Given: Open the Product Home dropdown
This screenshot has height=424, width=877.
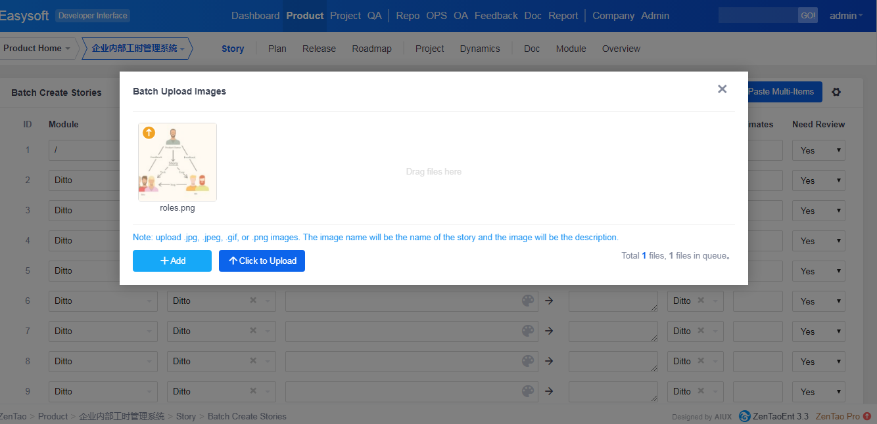Looking at the screenshot, I should (37, 49).
